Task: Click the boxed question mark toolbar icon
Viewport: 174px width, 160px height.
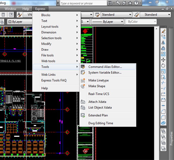Action: [x=11, y=15]
